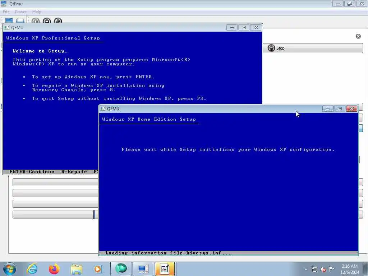Open the File menu in QtEmu

click(6, 12)
